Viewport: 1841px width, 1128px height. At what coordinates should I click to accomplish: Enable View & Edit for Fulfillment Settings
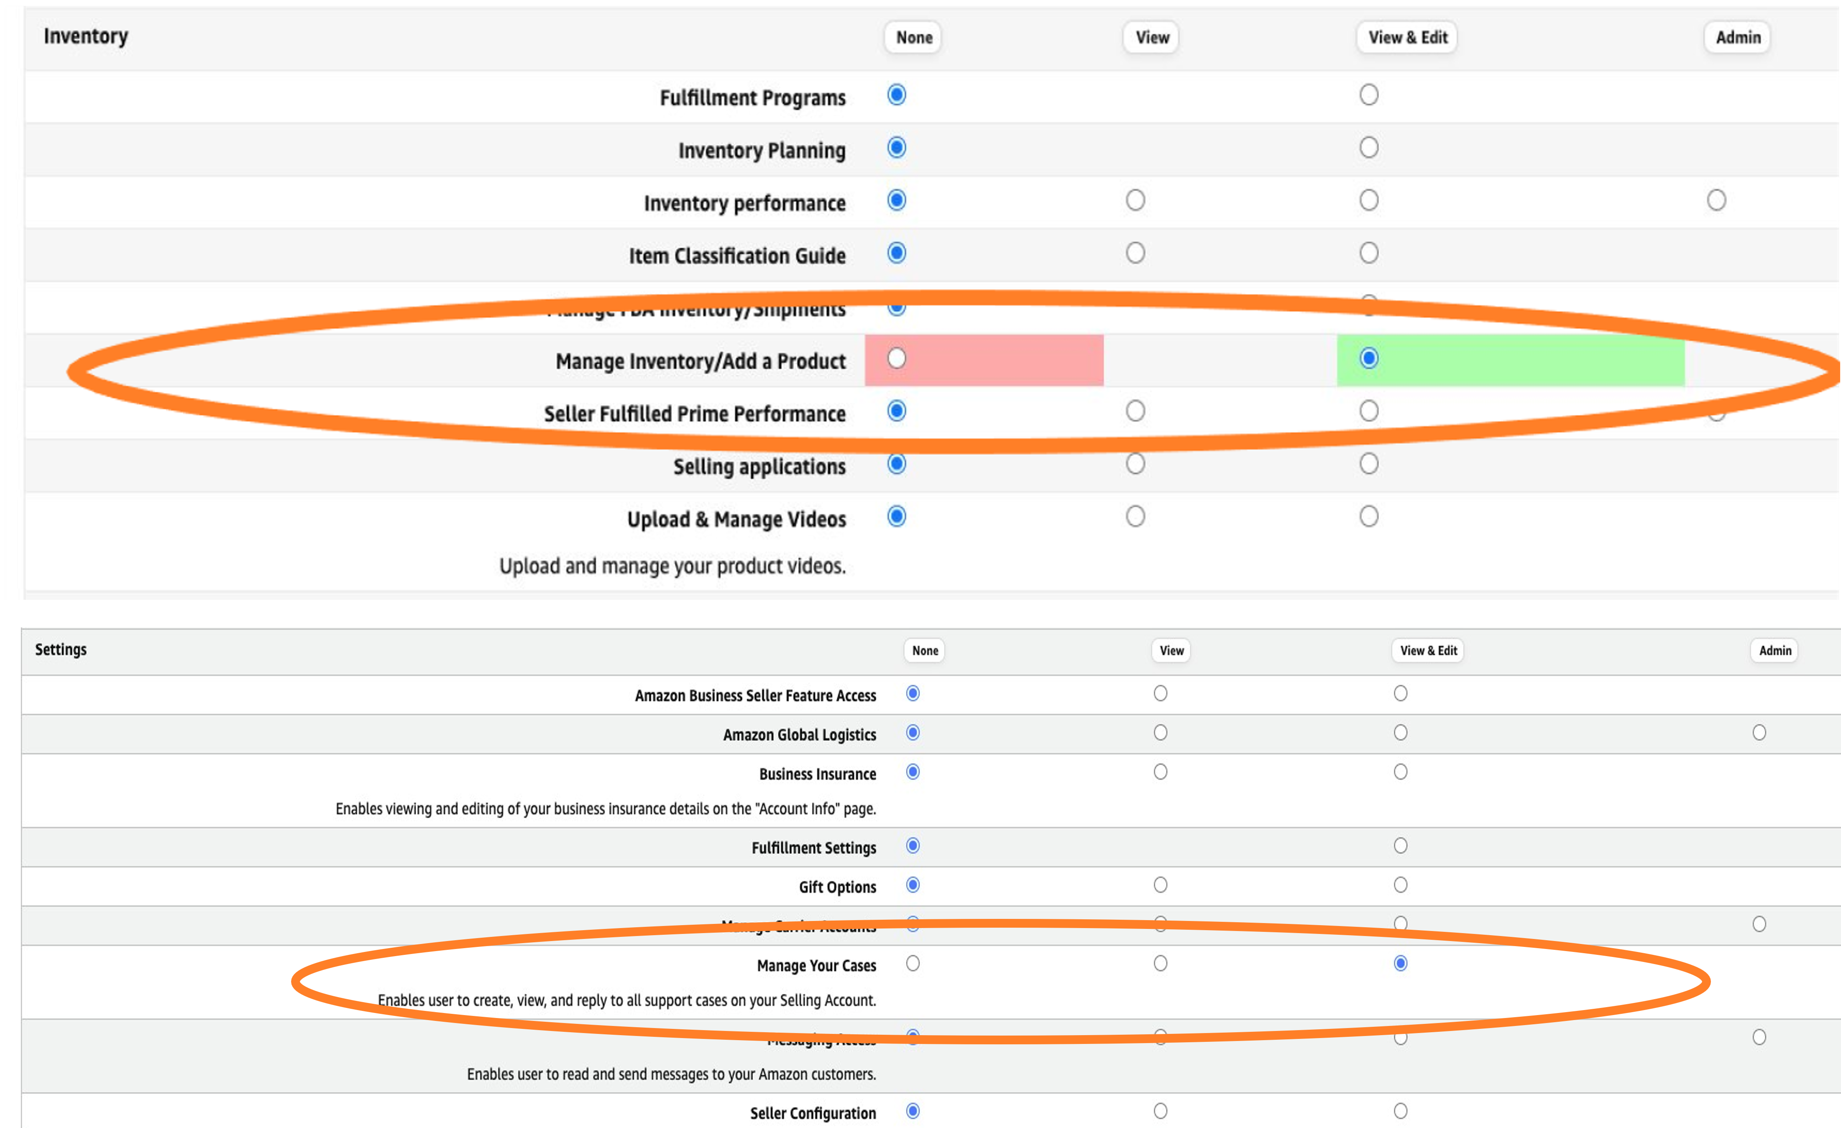tap(1400, 846)
